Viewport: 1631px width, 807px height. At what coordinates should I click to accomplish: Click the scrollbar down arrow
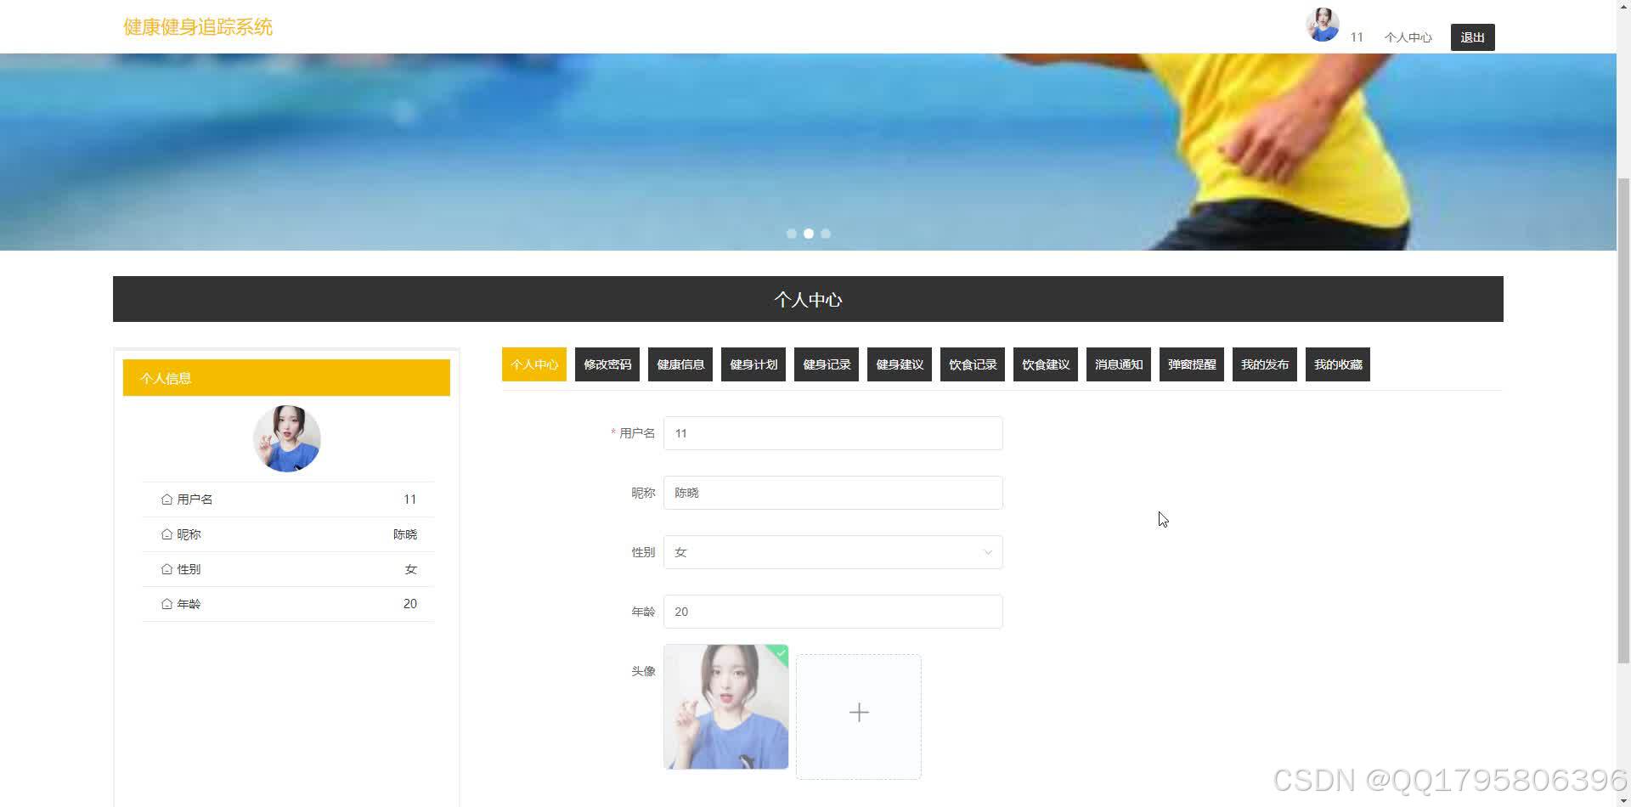click(x=1623, y=800)
